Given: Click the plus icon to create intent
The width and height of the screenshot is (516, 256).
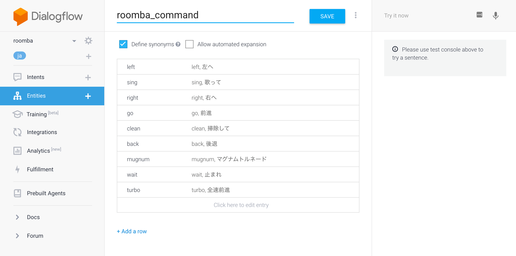Looking at the screenshot, I should pyautogui.click(x=88, y=77).
